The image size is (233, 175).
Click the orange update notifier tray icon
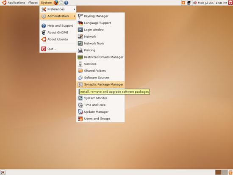(x=183, y=3)
